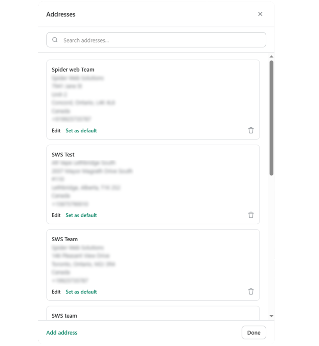Confirm with the Done button
Viewport: 319px width, 346px height.
click(x=254, y=332)
